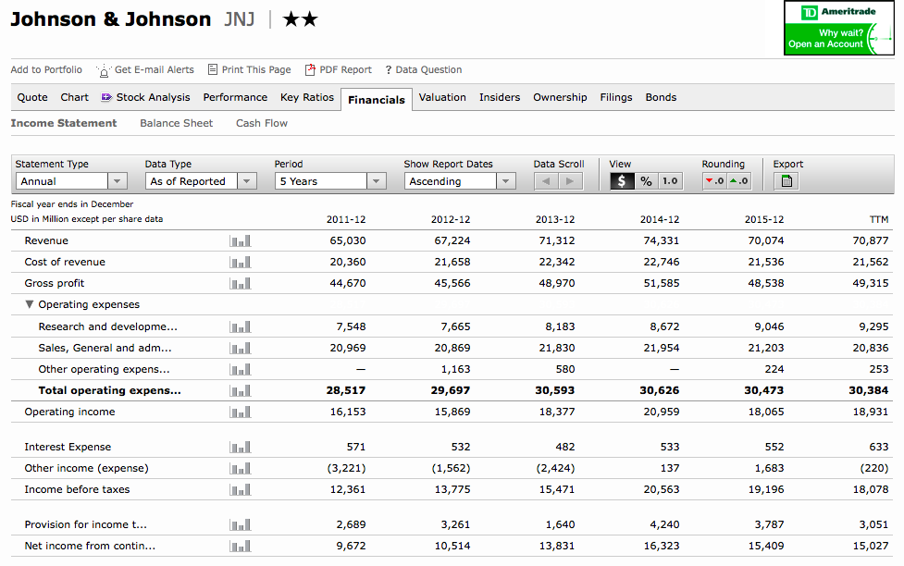904x566 pixels.
Task: Click the Print This Page printer icon
Action: [213, 69]
